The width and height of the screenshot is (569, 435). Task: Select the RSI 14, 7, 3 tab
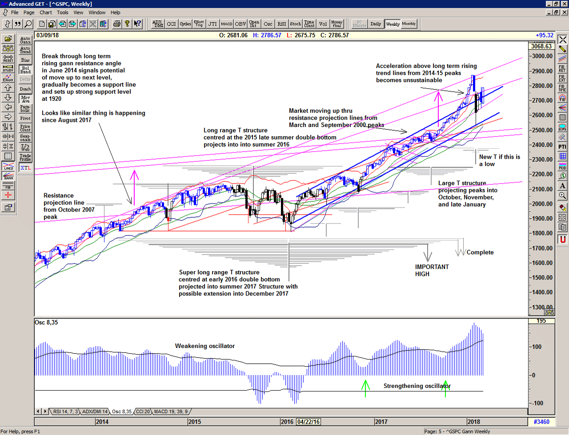point(65,411)
